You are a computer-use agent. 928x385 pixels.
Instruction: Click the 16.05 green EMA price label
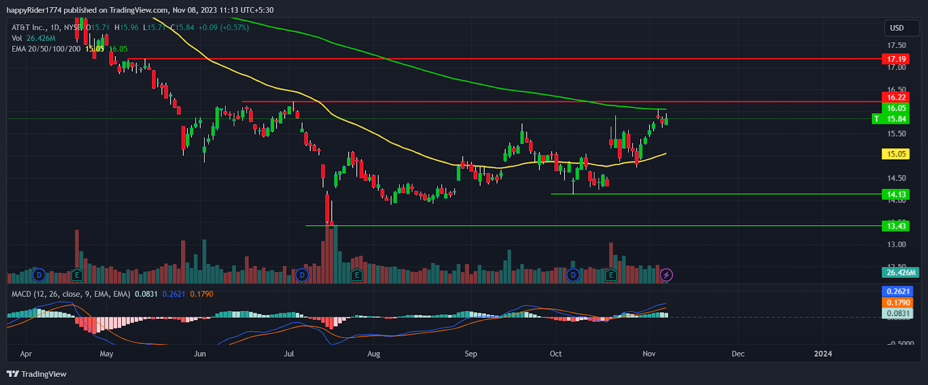click(x=896, y=108)
